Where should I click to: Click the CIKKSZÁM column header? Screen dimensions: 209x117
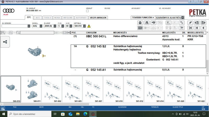coord(91,33)
